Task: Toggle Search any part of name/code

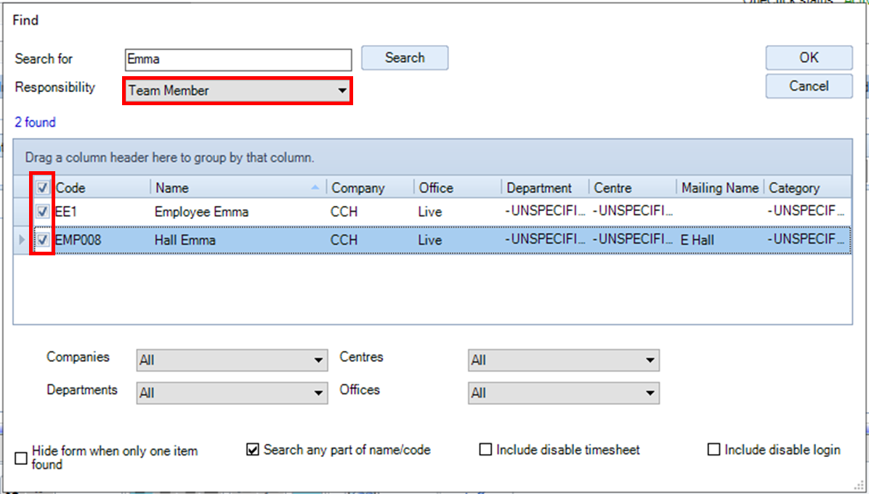Action: pos(252,450)
